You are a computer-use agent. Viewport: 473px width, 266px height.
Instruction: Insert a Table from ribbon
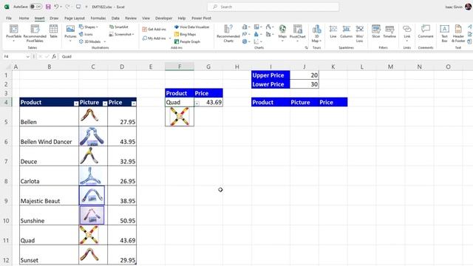pos(53,31)
